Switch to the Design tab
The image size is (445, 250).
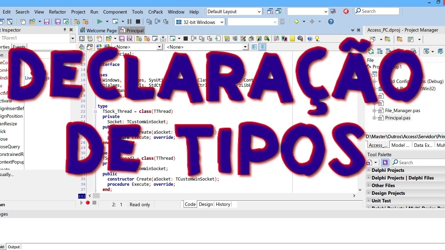click(206, 205)
